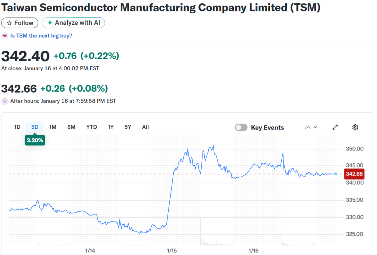Expand chart to full screen

tap(335, 127)
